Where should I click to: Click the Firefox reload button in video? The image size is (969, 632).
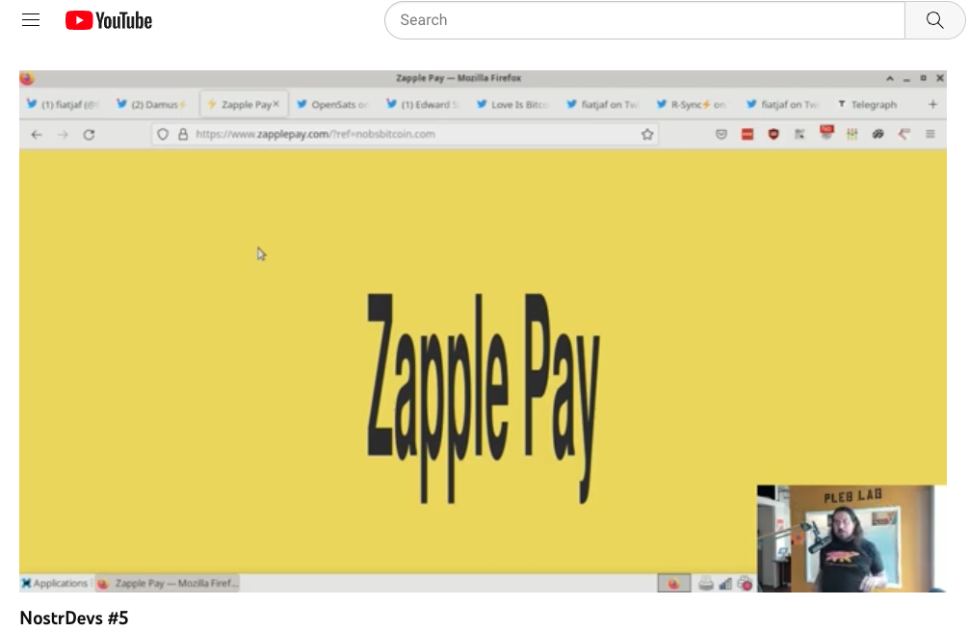[89, 134]
